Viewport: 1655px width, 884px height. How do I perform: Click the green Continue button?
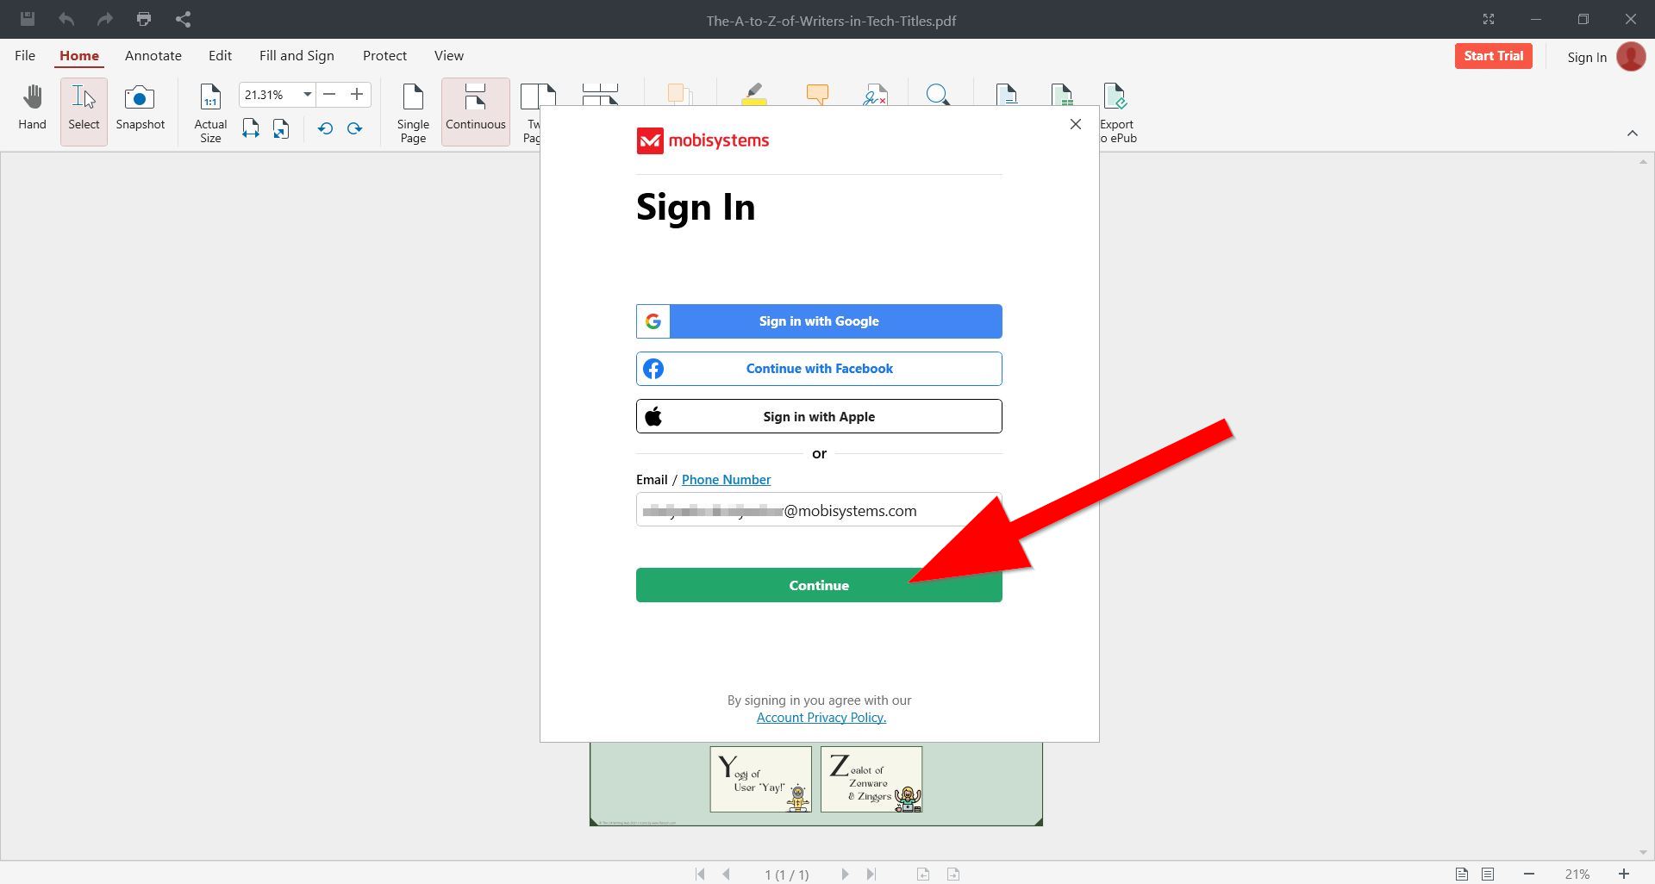(819, 585)
